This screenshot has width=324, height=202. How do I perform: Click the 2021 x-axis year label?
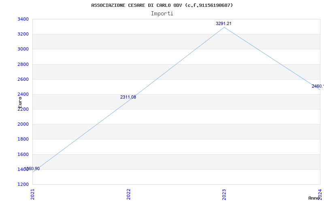[32, 194]
